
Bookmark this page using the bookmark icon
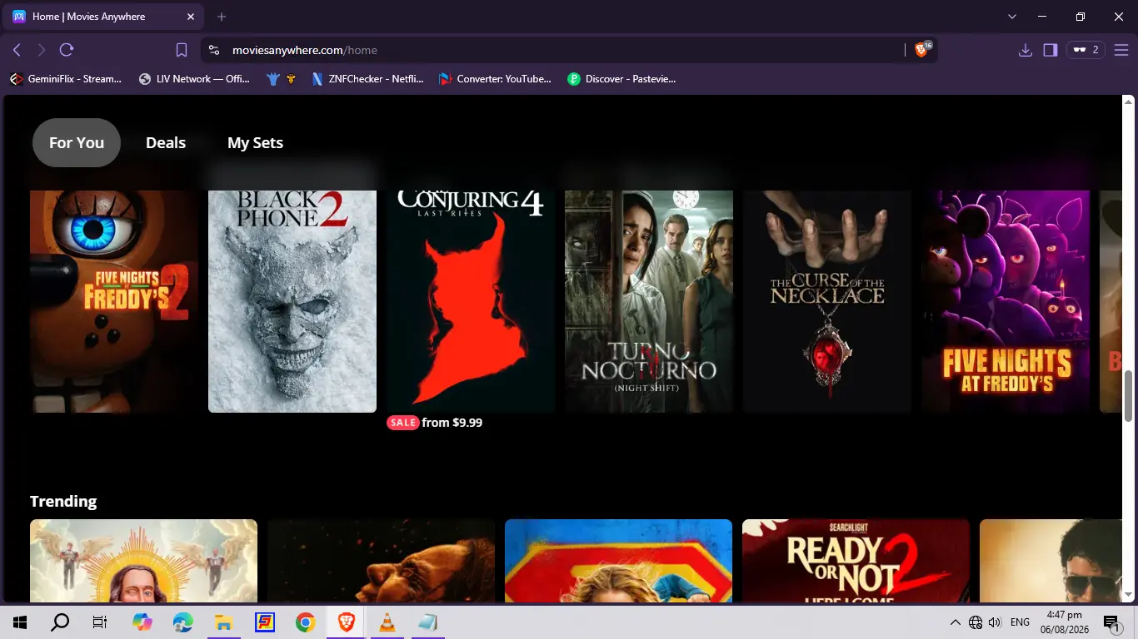click(x=182, y=50)
